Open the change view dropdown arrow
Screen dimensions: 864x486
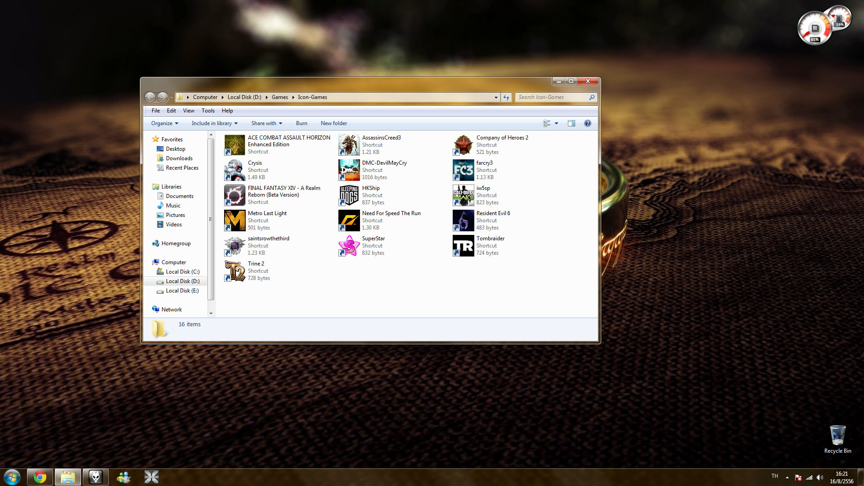tap(557, 123)
